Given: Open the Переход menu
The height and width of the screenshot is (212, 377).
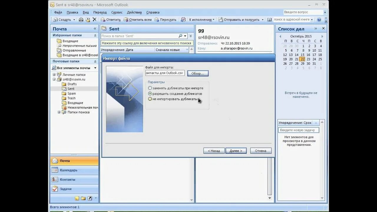Looking at the screenshot, I should point(100,12).
